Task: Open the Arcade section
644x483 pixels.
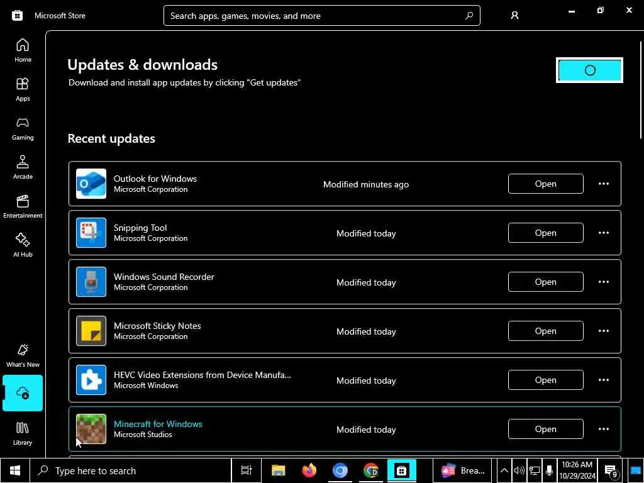Action: [x=23, y=167]
